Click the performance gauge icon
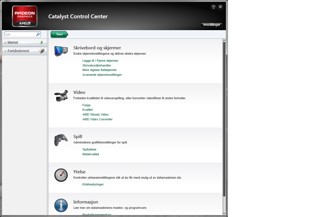This screenshot has width=324, height=217. (x=61, y=175)
